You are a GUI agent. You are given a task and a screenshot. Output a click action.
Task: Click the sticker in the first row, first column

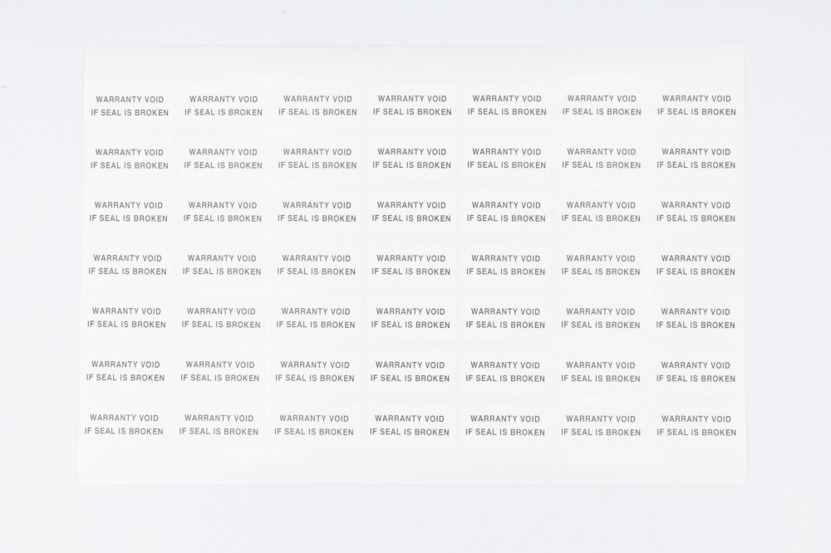click(x=130, y=105)
